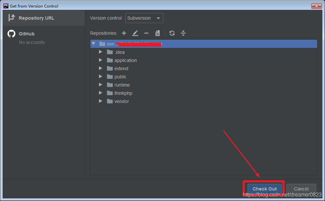Add a new repository URL
This screenshot has height=201, width=325.
pos(124,33)
